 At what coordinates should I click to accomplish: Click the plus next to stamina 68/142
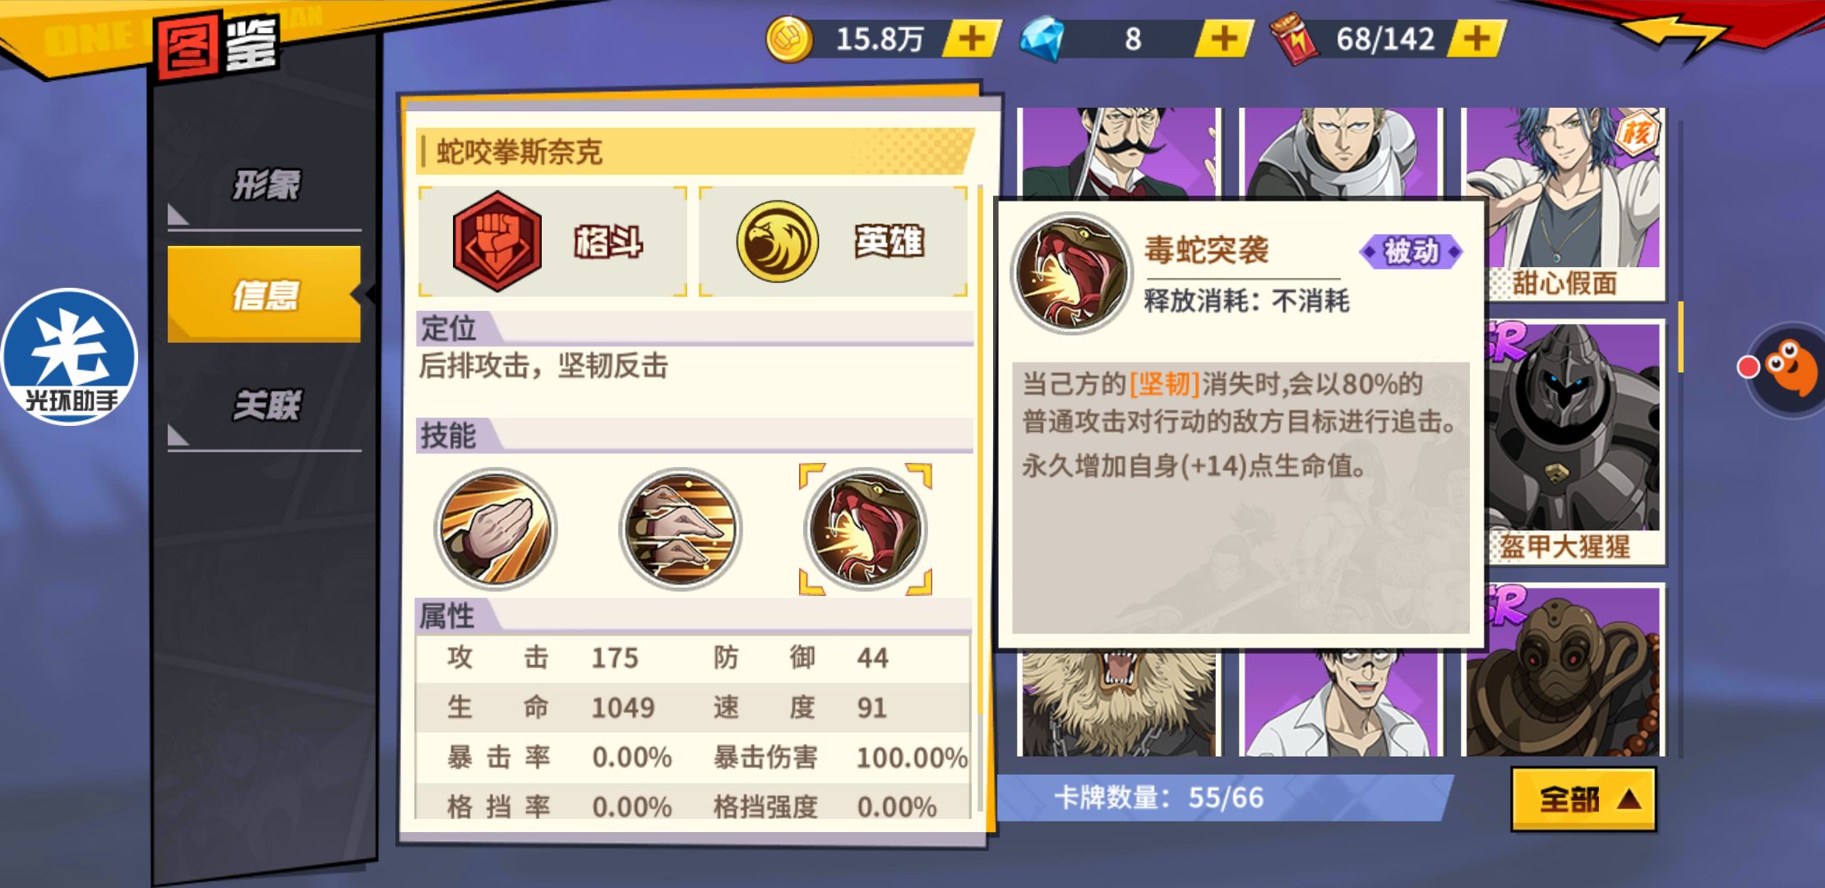click(1476, 39)
